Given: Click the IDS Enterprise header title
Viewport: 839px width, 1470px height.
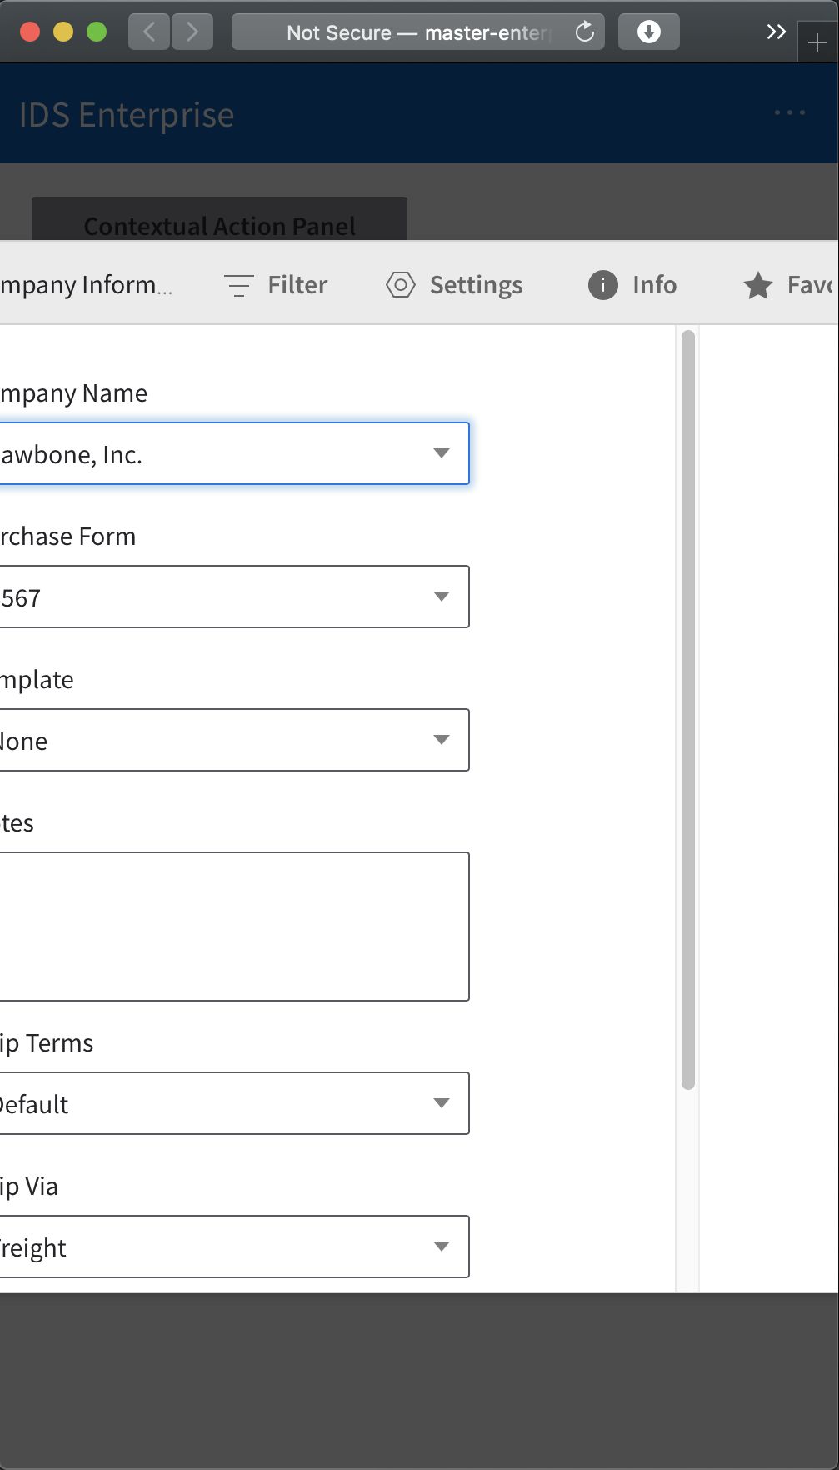Looking at the screenshot, I should pyautogui.click(x=127, y=115).
